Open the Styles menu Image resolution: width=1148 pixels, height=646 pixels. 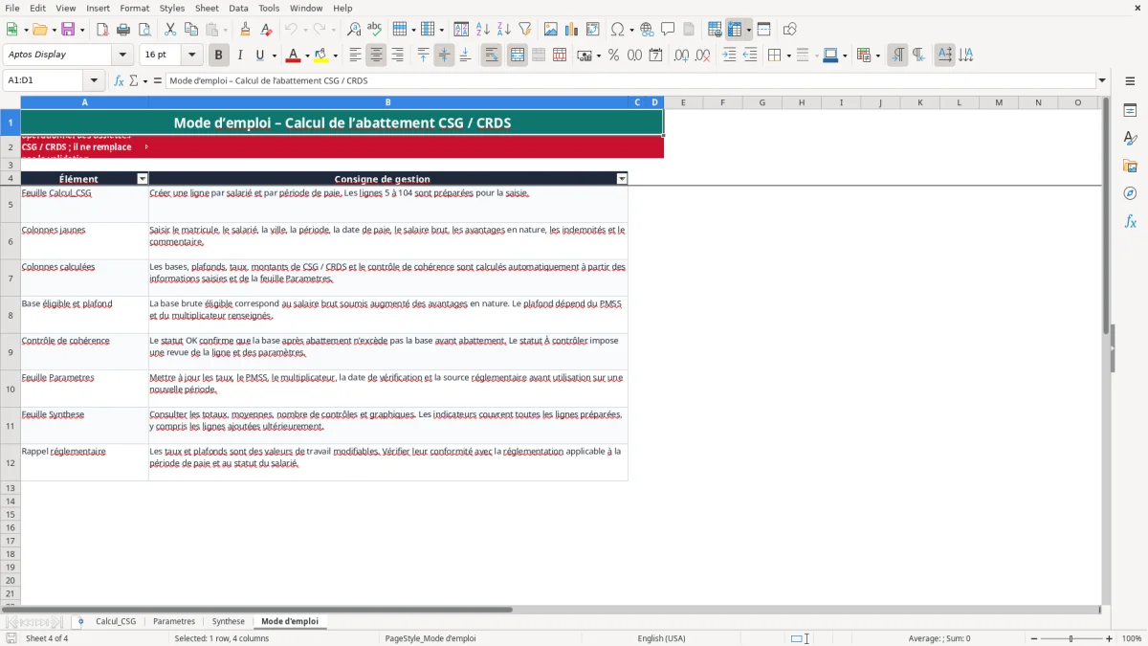click(x=172, y=8)
